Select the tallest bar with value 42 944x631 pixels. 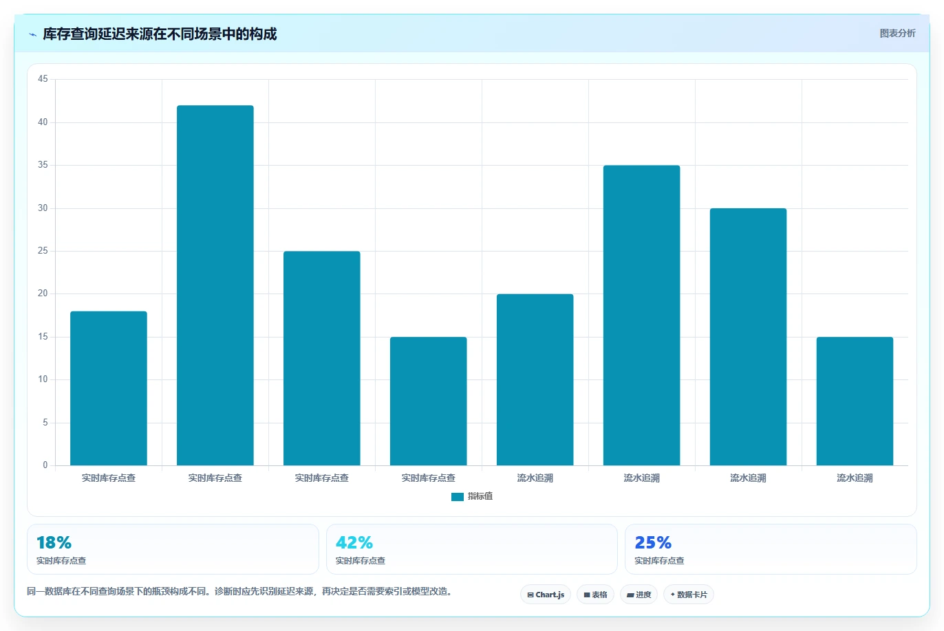pyautogui.click(x=215, y=285)
